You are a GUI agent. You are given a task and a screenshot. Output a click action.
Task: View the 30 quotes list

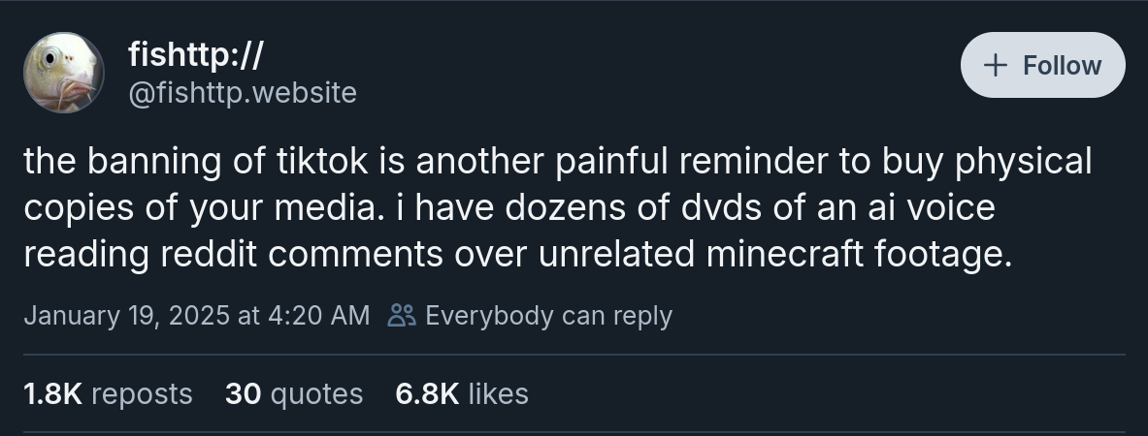coord(294,393)
